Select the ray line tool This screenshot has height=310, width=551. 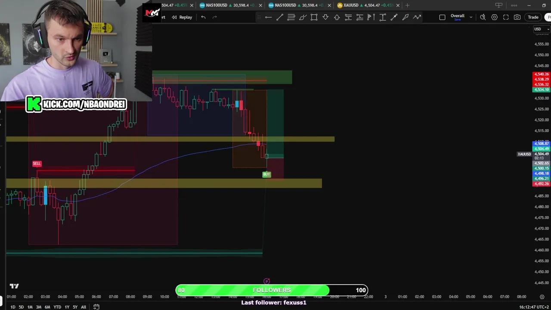(x=394, y=17)
